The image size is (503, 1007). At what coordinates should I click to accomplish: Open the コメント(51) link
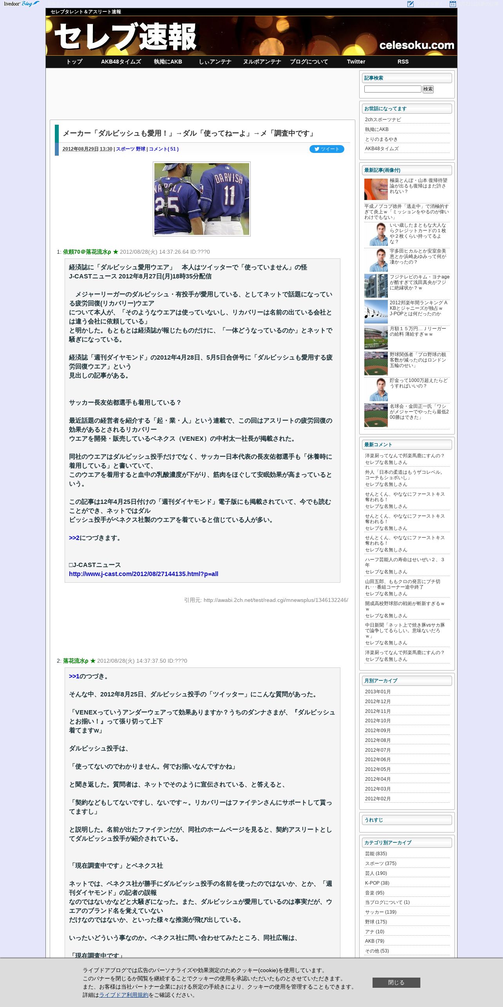pos(164,149)
